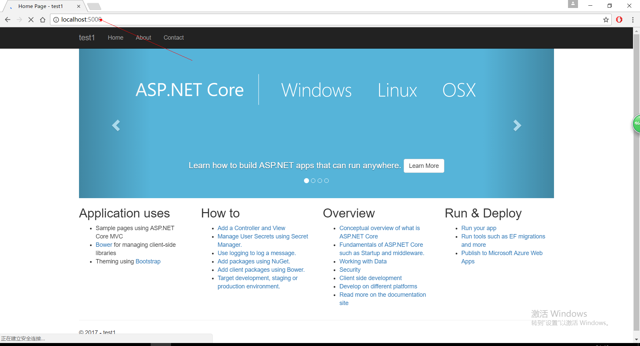Click the page scrollbar down arrow

point(636,339)
